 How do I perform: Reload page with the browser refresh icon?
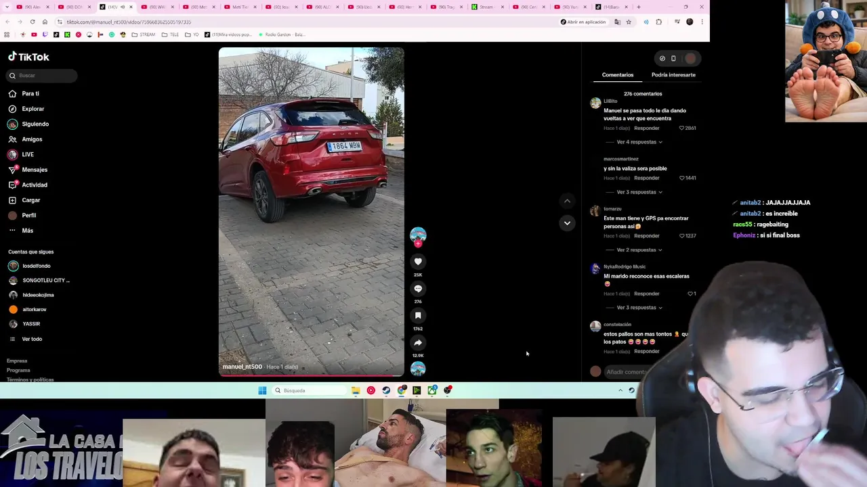tap(33, 22)
